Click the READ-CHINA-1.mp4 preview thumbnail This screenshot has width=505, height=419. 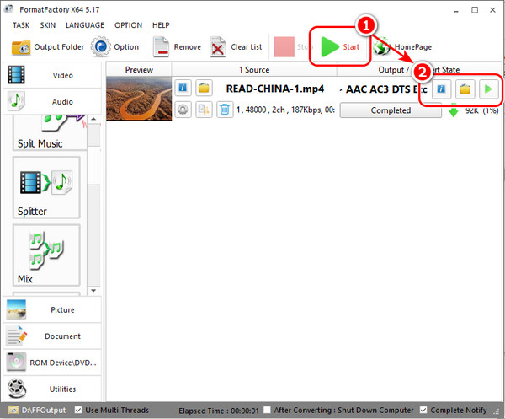click(x=139, y=99)
